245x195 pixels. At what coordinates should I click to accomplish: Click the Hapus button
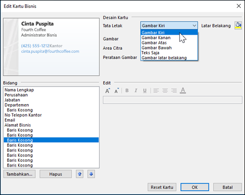[56, 174]
